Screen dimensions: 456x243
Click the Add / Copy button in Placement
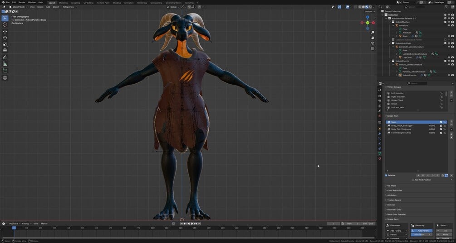[397, 231]
